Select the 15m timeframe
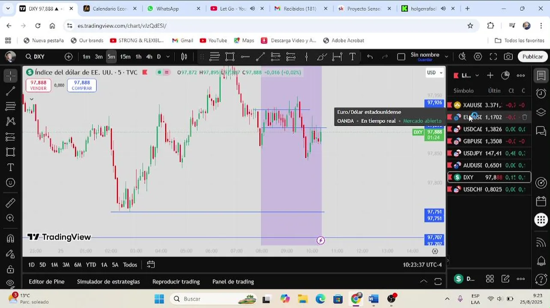Viewport: 550px width, 308px height. click(x=125, y=56)
